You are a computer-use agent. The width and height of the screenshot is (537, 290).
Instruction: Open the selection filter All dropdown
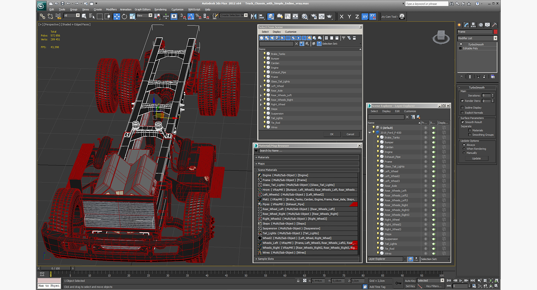tap(72, 16)
